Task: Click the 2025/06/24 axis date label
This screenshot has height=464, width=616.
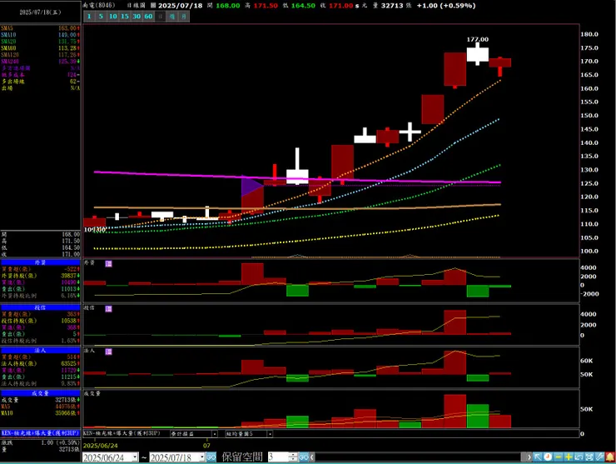Action: (100, 446)
